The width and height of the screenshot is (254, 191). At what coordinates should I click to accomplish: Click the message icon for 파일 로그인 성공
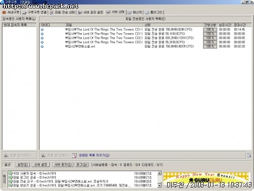(11, 177)
